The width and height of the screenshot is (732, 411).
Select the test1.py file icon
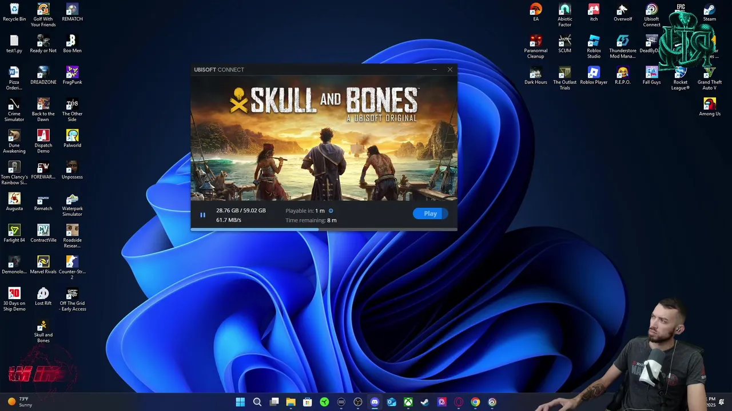pyautogui.click(x=14, y=44)
